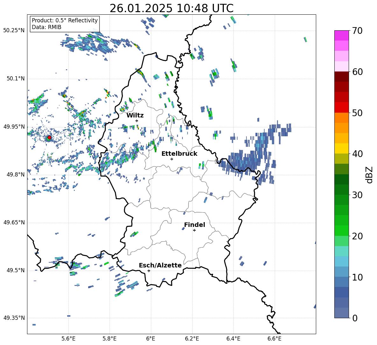Image resolution: width=377 pixels, height=345 pixels.
Task: Click the Esch/Alzette city label
Action: (x=160, y=265)
